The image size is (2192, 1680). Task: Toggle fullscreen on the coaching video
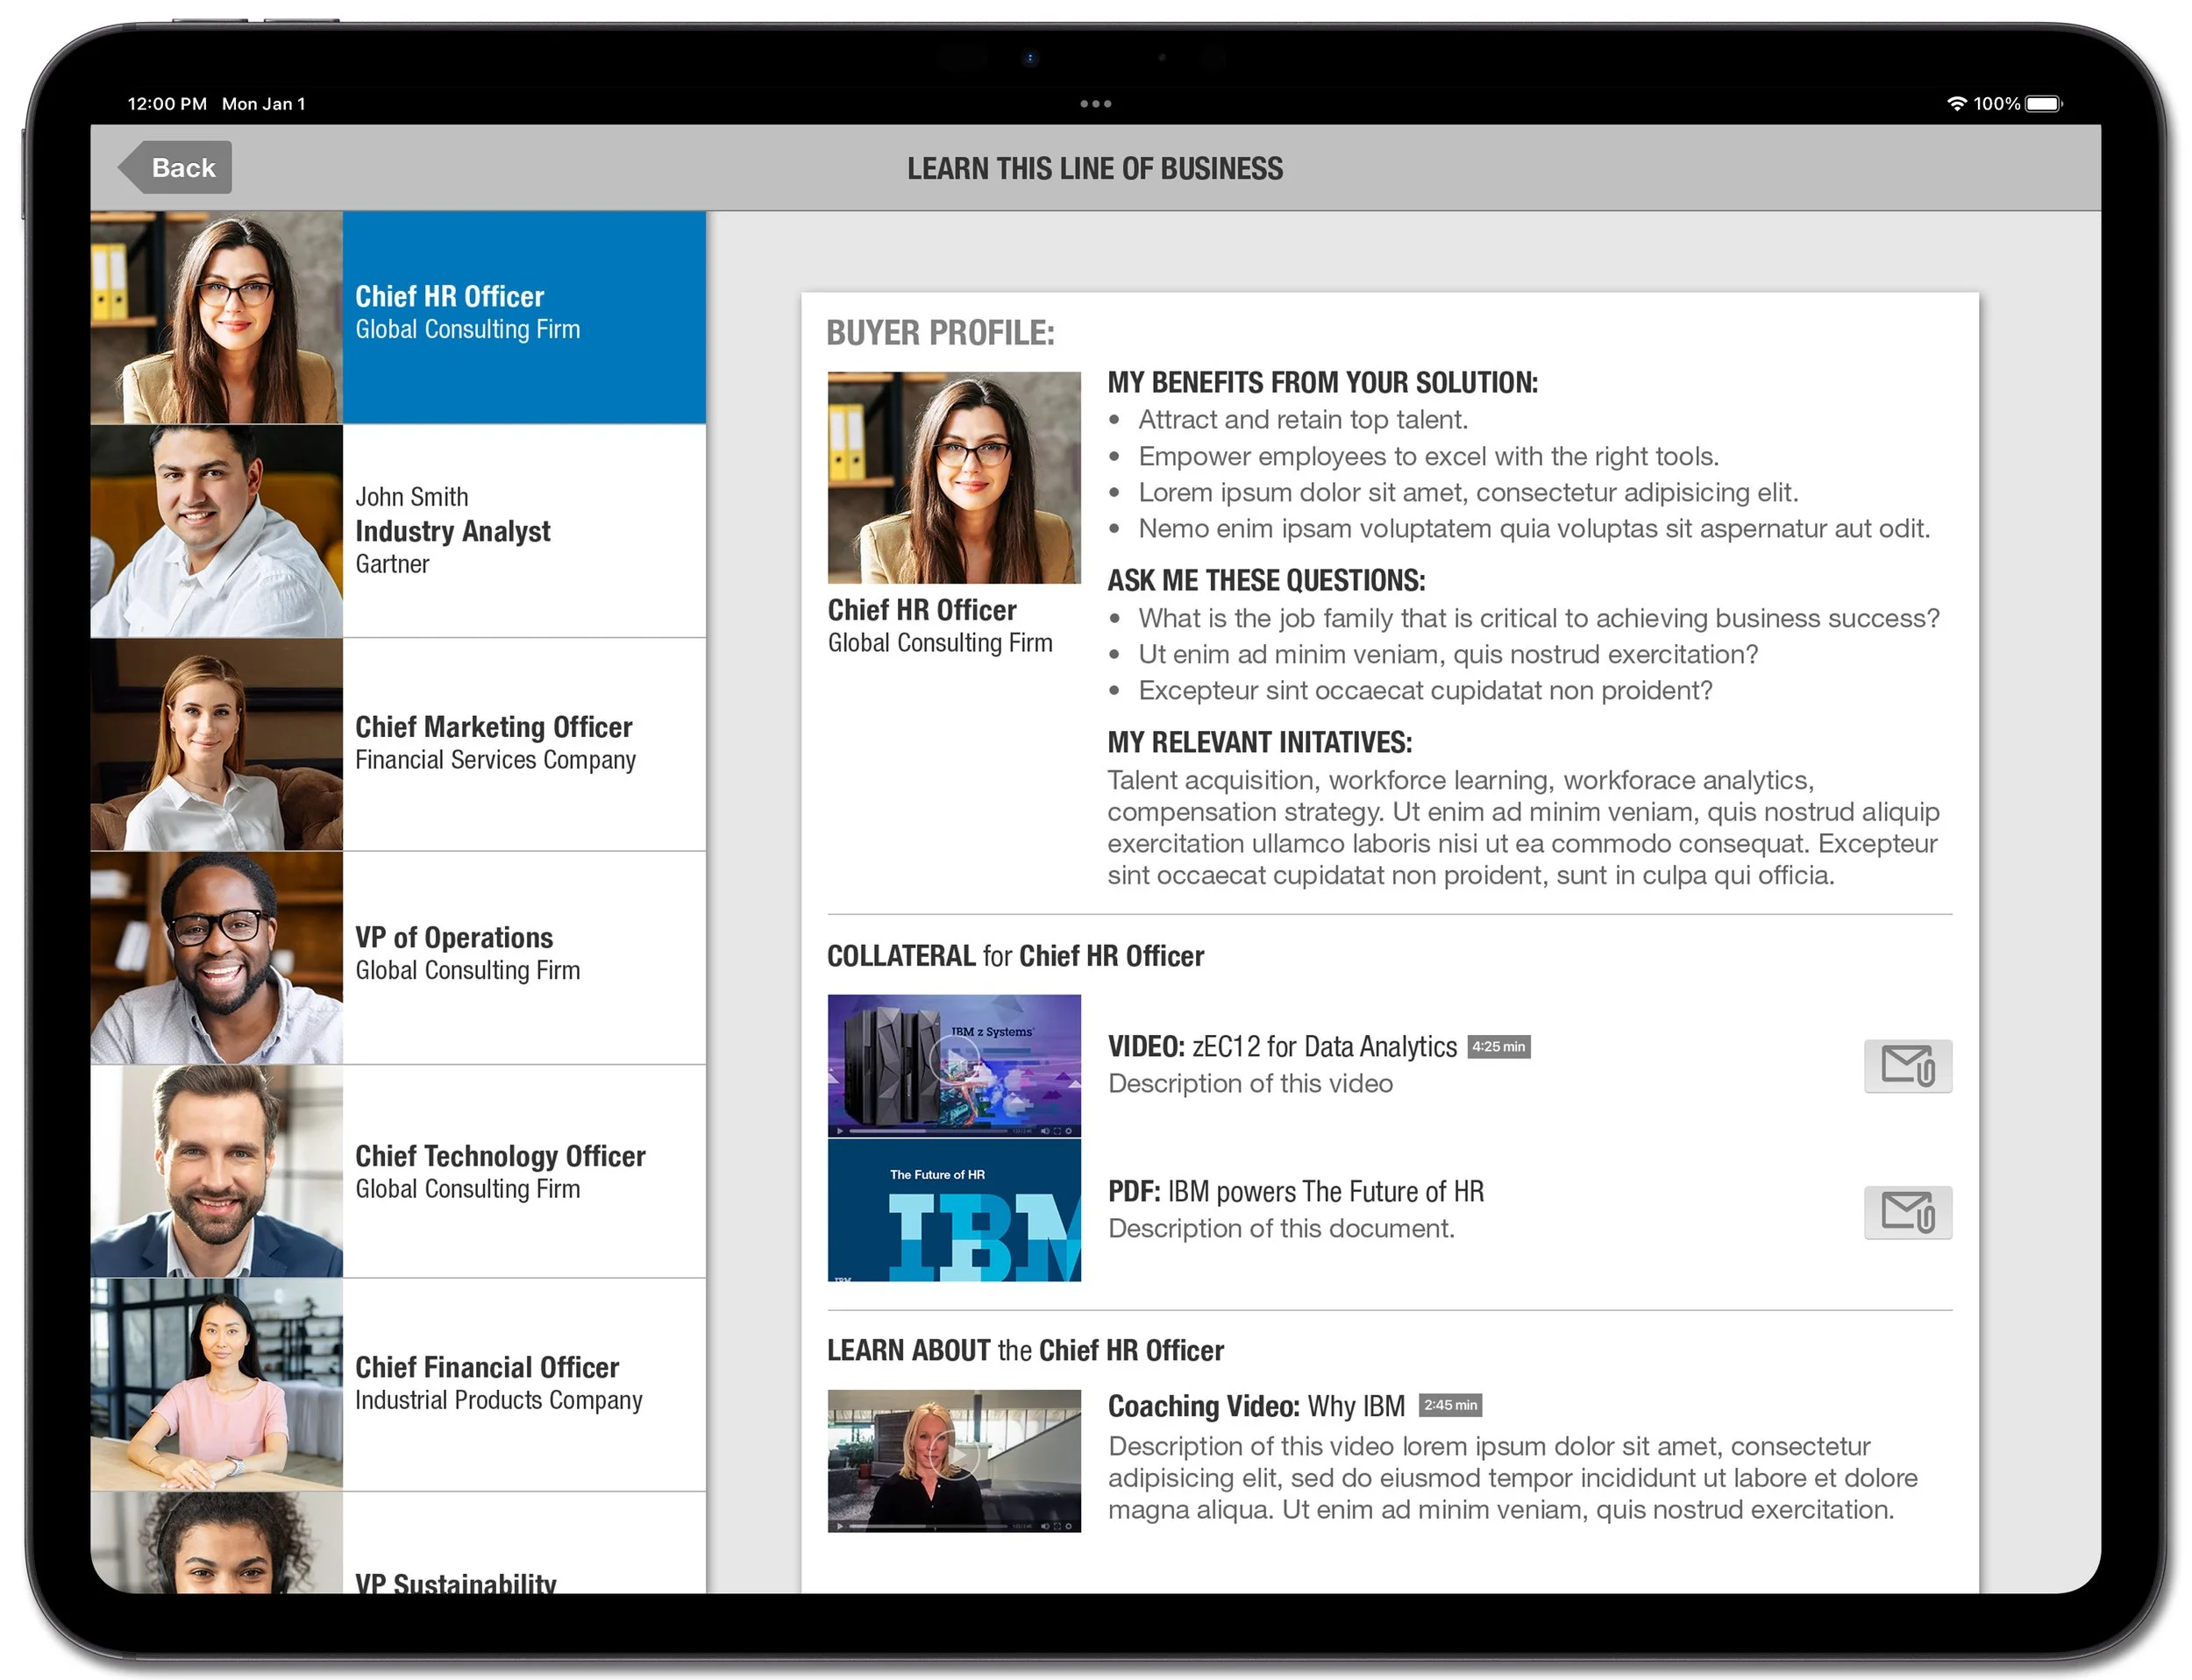tap(1058, 1526)
